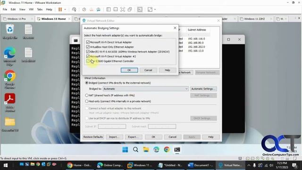The width and height of the screenshot is (302, 170).
Task: Toggle Microsoft Wi-Fi Direct Virtual Adapter #2 checkbox
Action: click(x=88, y=57)
